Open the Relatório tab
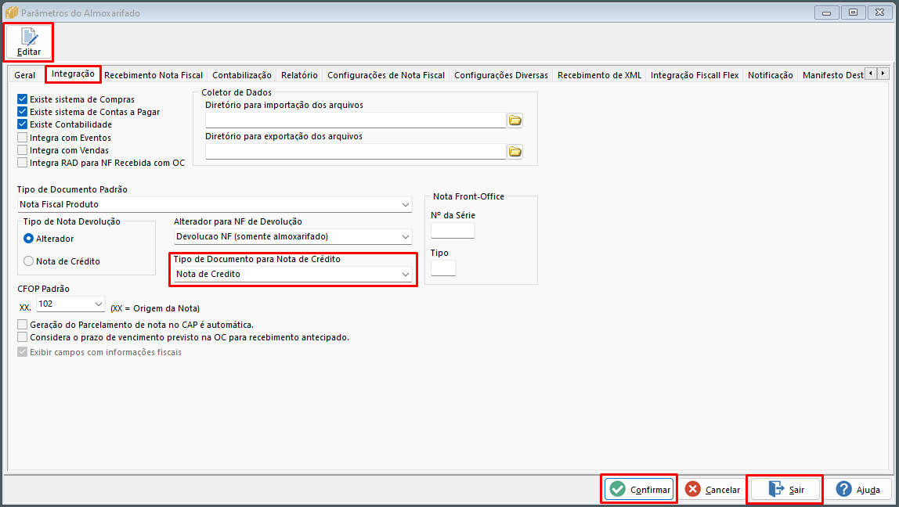Viewport: 899px width, 507px height. click(x=299, y=75)
